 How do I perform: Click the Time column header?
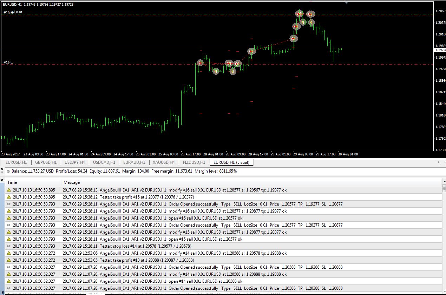coord(12,182)
